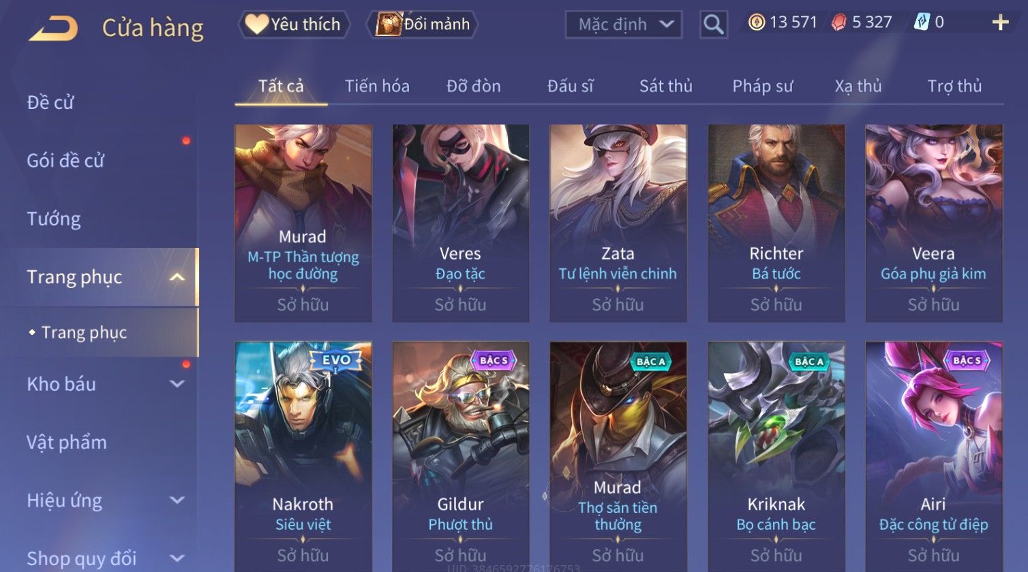The height and width of the screenshot is (572, 1028).
Task: Open the search magnifier icon
Action: 713,25
